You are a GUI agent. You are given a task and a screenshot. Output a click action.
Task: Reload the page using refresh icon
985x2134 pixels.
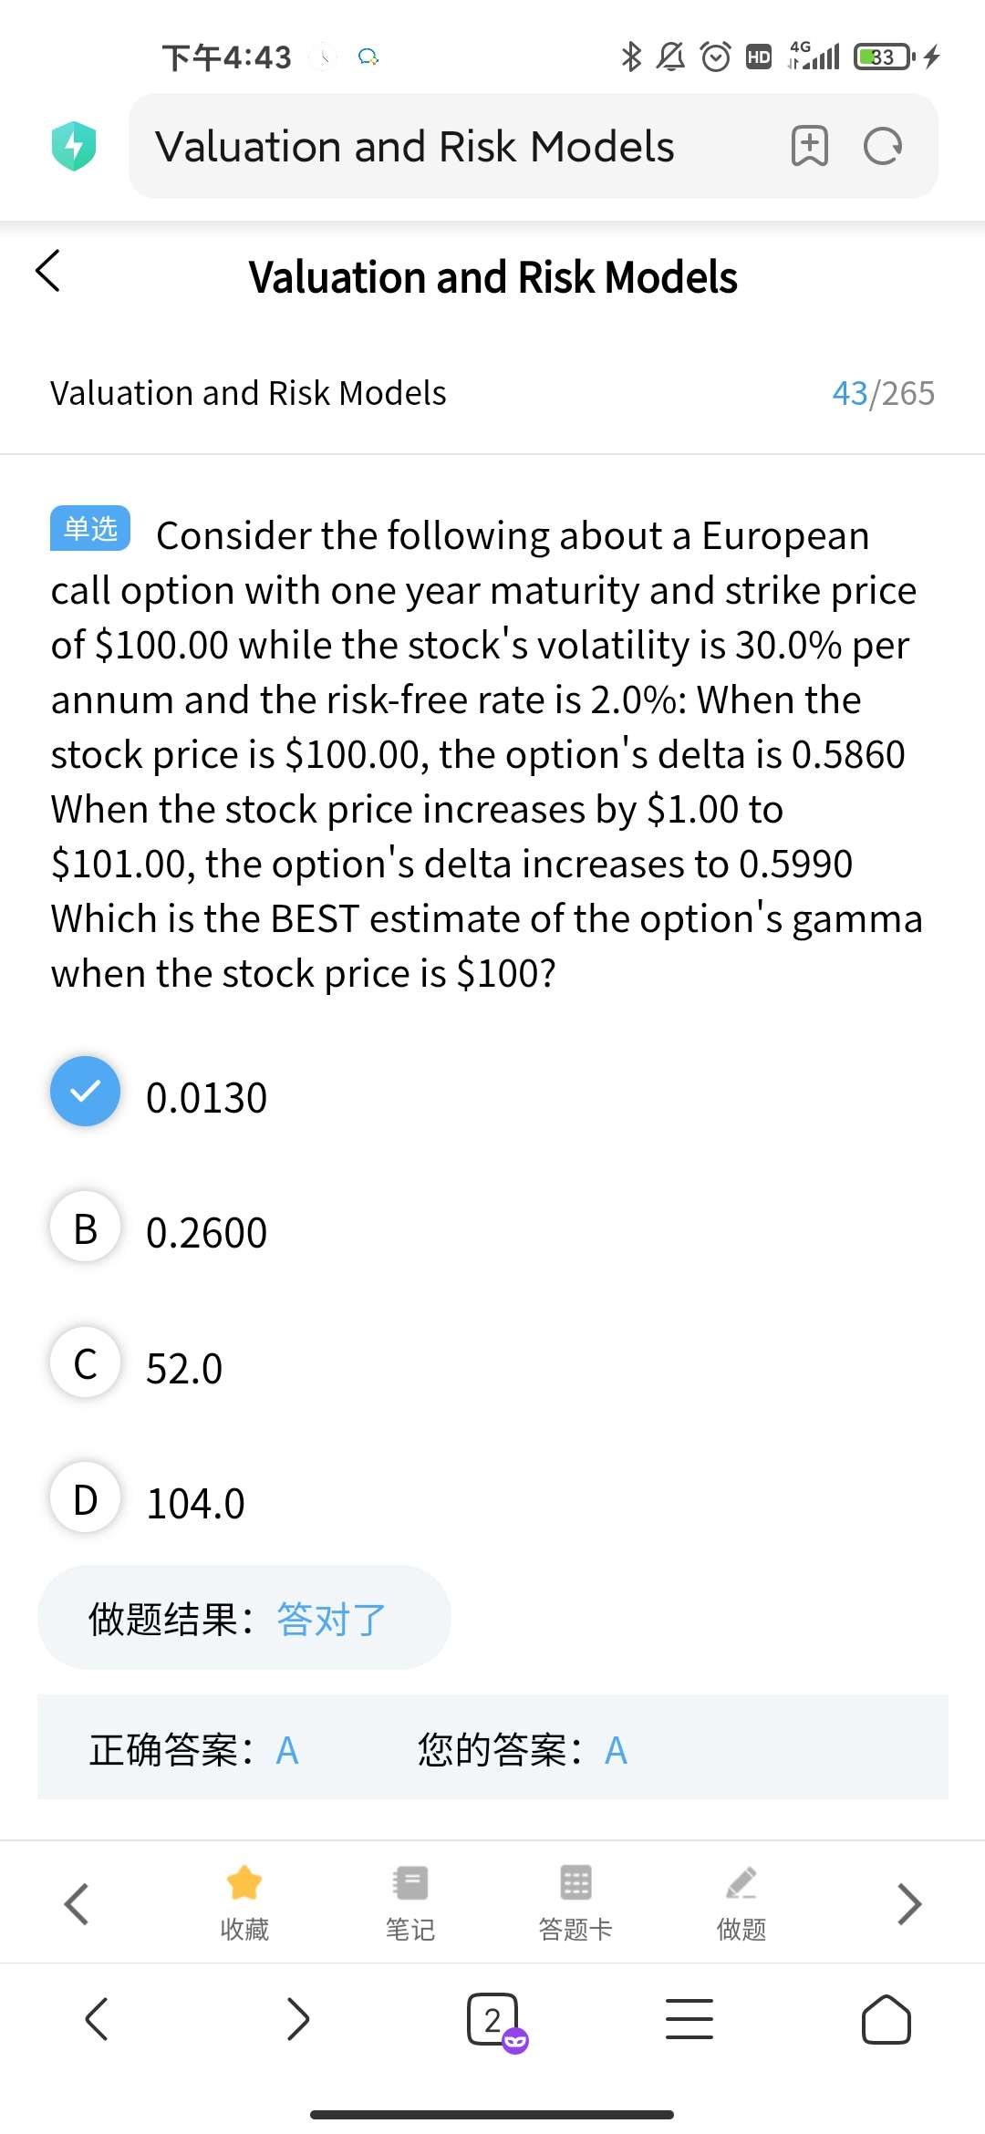tap(882, 146)
